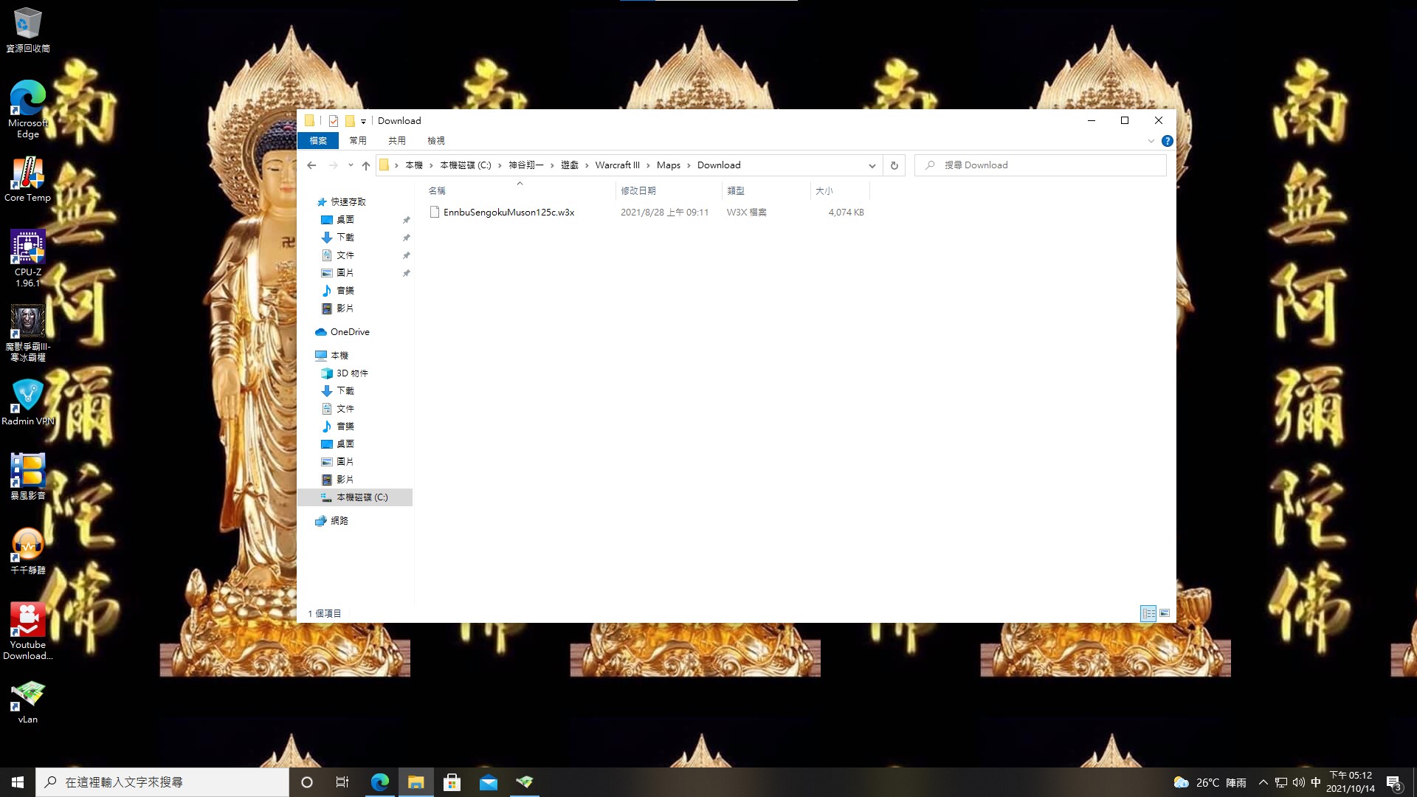Expand the address bar history dropdown
This screenshot has height=797, width=1417.
tap(872, 165)
